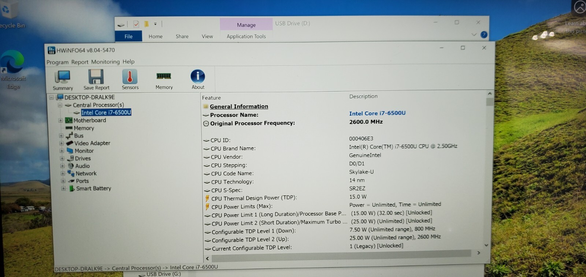Click the details pane scroll-down arrow

[486, 245]
